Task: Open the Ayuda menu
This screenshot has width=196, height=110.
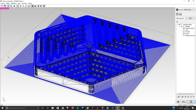Action: tap(30, 3)
